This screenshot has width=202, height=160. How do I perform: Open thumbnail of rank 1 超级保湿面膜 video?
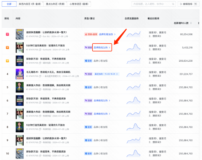point(20,34)
